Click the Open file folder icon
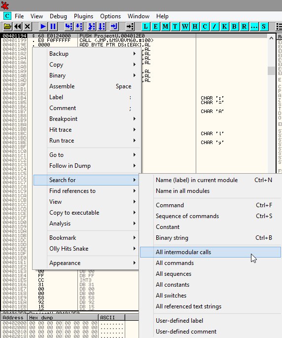This screenshot has width=282, height=338. tap(7, 27)
